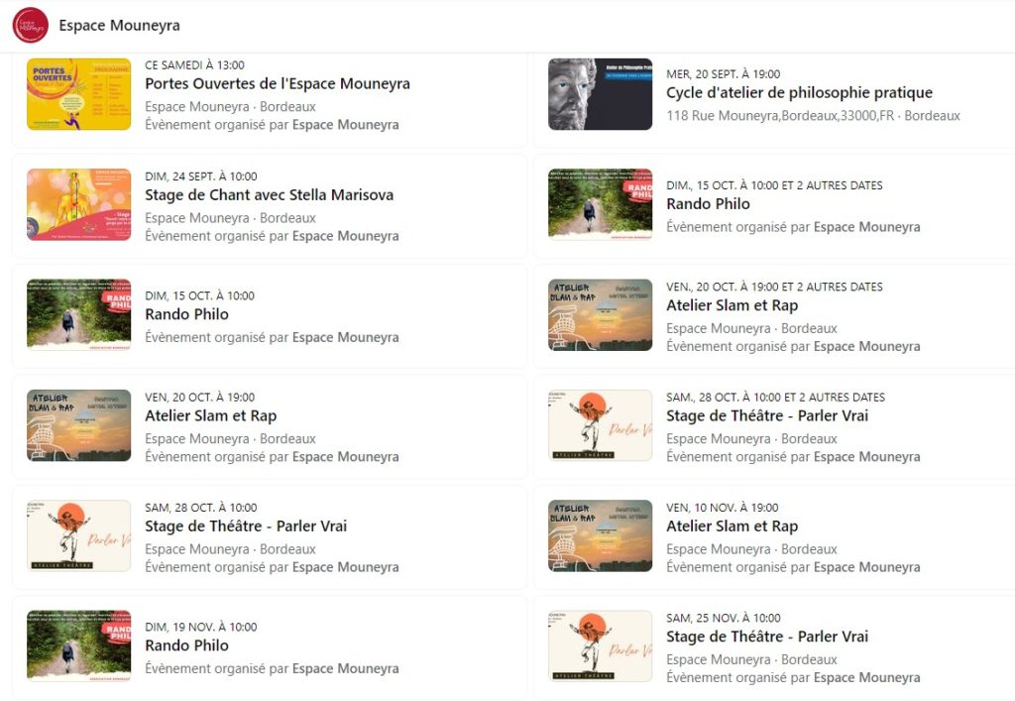Click the "DIM, 19 NOV. À 10:00" date text
Viewport: 1015px width, 701px height.
(200, 628)
